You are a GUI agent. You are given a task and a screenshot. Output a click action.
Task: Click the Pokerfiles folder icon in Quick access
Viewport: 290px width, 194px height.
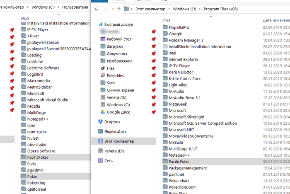click(x=103, y=75)
